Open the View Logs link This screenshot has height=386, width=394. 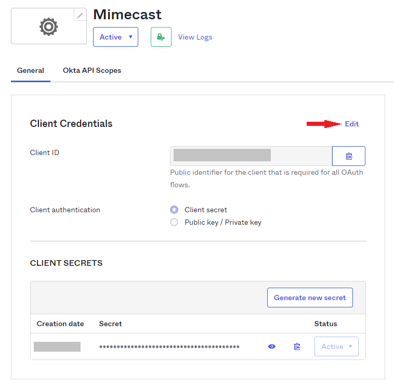(x=195, y=37)
